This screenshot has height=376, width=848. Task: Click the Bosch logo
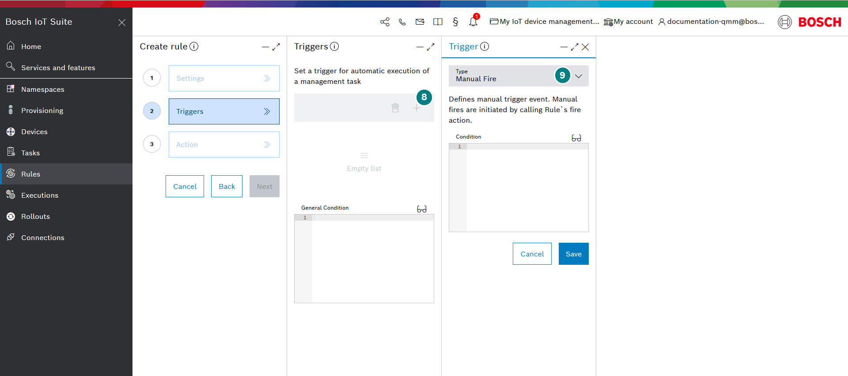click(810, 22)
